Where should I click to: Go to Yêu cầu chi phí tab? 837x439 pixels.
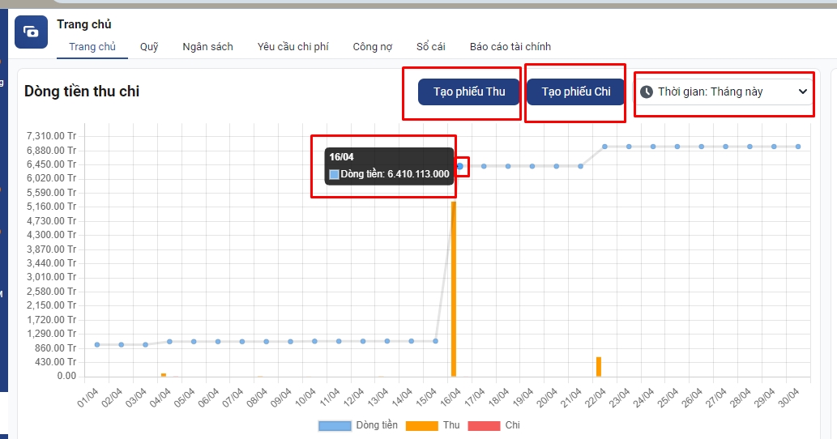pos(293,47)
